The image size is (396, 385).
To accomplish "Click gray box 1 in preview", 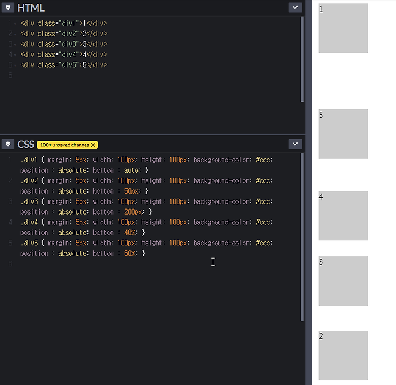I will [x=343, y=28].
